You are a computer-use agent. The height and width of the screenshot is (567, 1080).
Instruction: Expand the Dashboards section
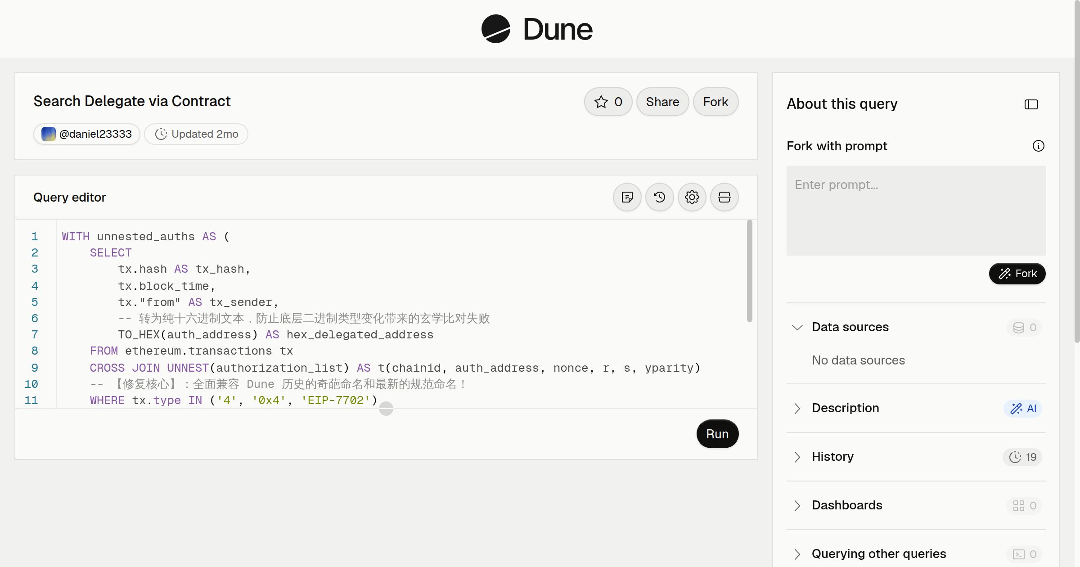[x=797, y=505]
